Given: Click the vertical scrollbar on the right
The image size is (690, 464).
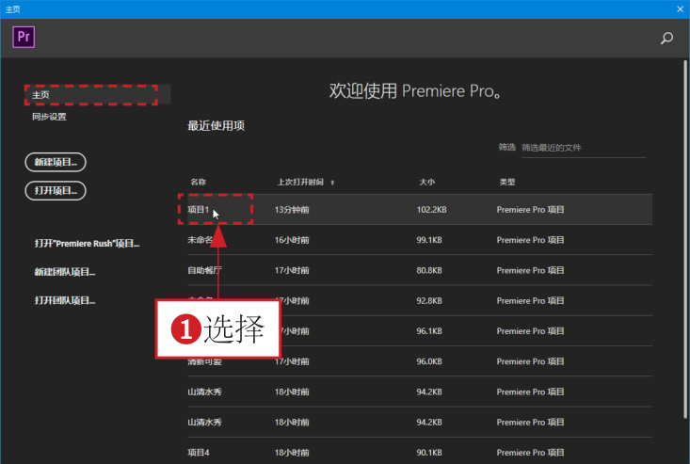Looking at the screenshot, I should pos(685,240).
